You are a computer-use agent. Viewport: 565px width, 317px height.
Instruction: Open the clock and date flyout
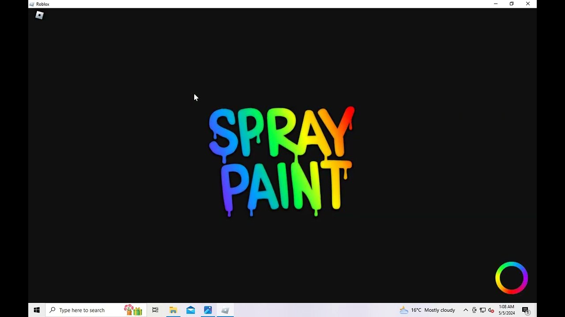507,310
